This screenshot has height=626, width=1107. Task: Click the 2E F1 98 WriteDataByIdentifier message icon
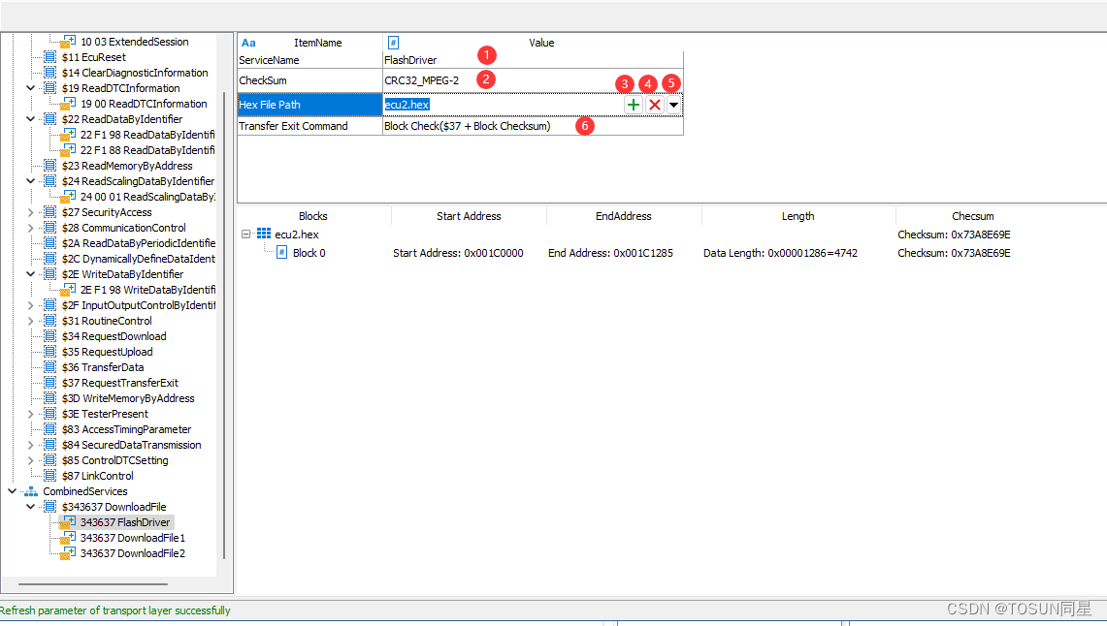tap(69, 290)
